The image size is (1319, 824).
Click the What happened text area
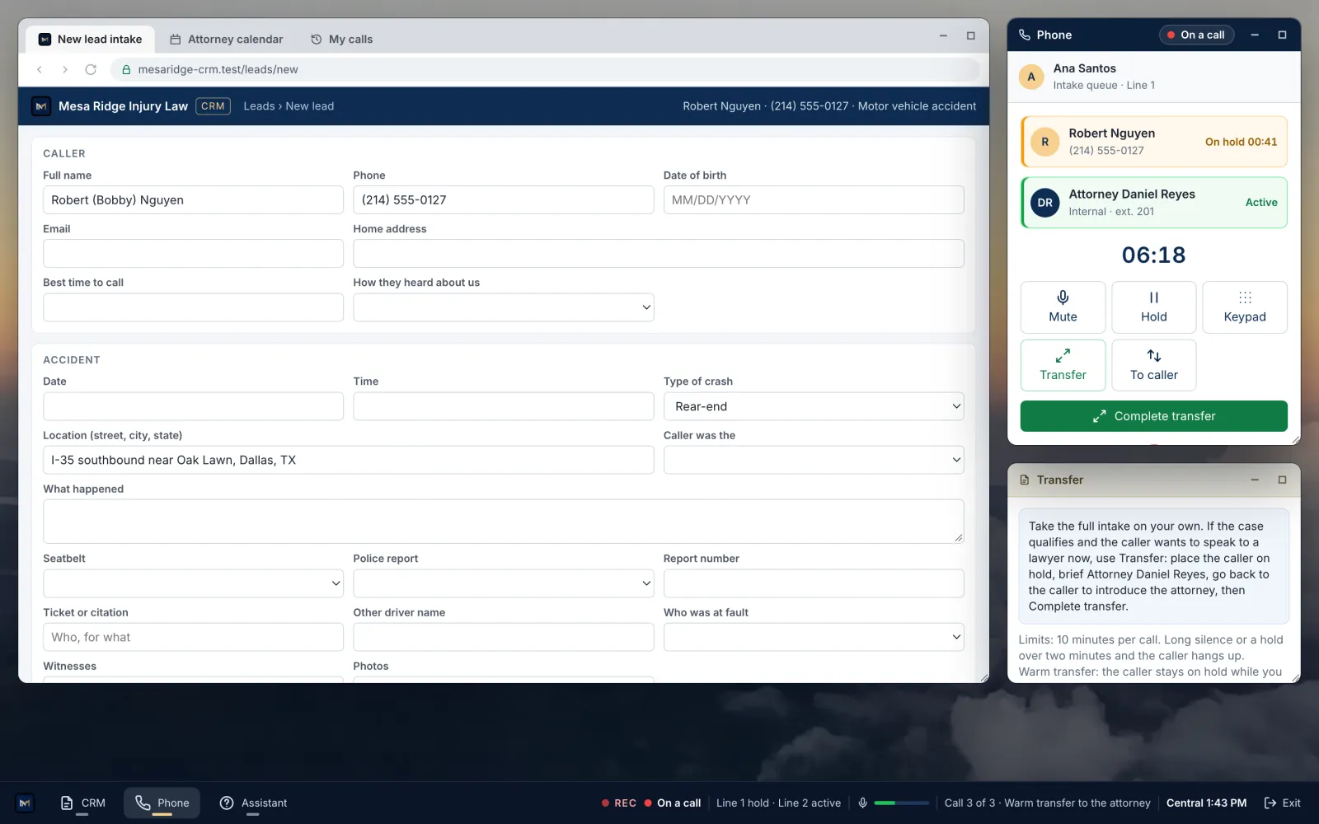click(x=503, y=521)
